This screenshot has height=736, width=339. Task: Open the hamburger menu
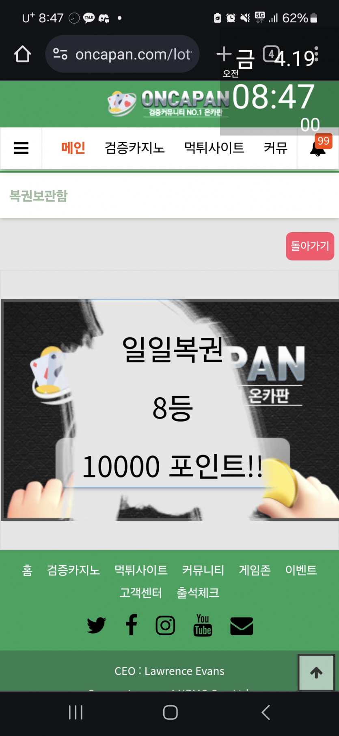click(x=21, y=148)
